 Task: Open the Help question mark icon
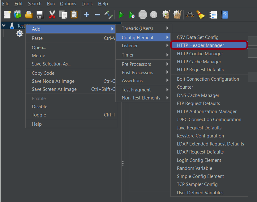point(225,15)
